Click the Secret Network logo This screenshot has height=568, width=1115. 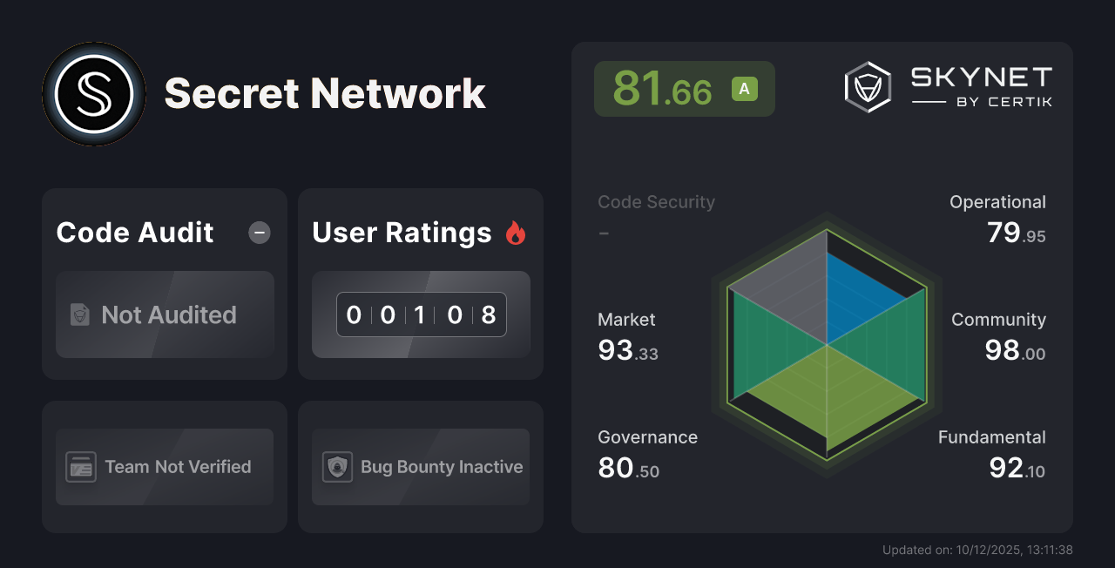tap(93, 93)
